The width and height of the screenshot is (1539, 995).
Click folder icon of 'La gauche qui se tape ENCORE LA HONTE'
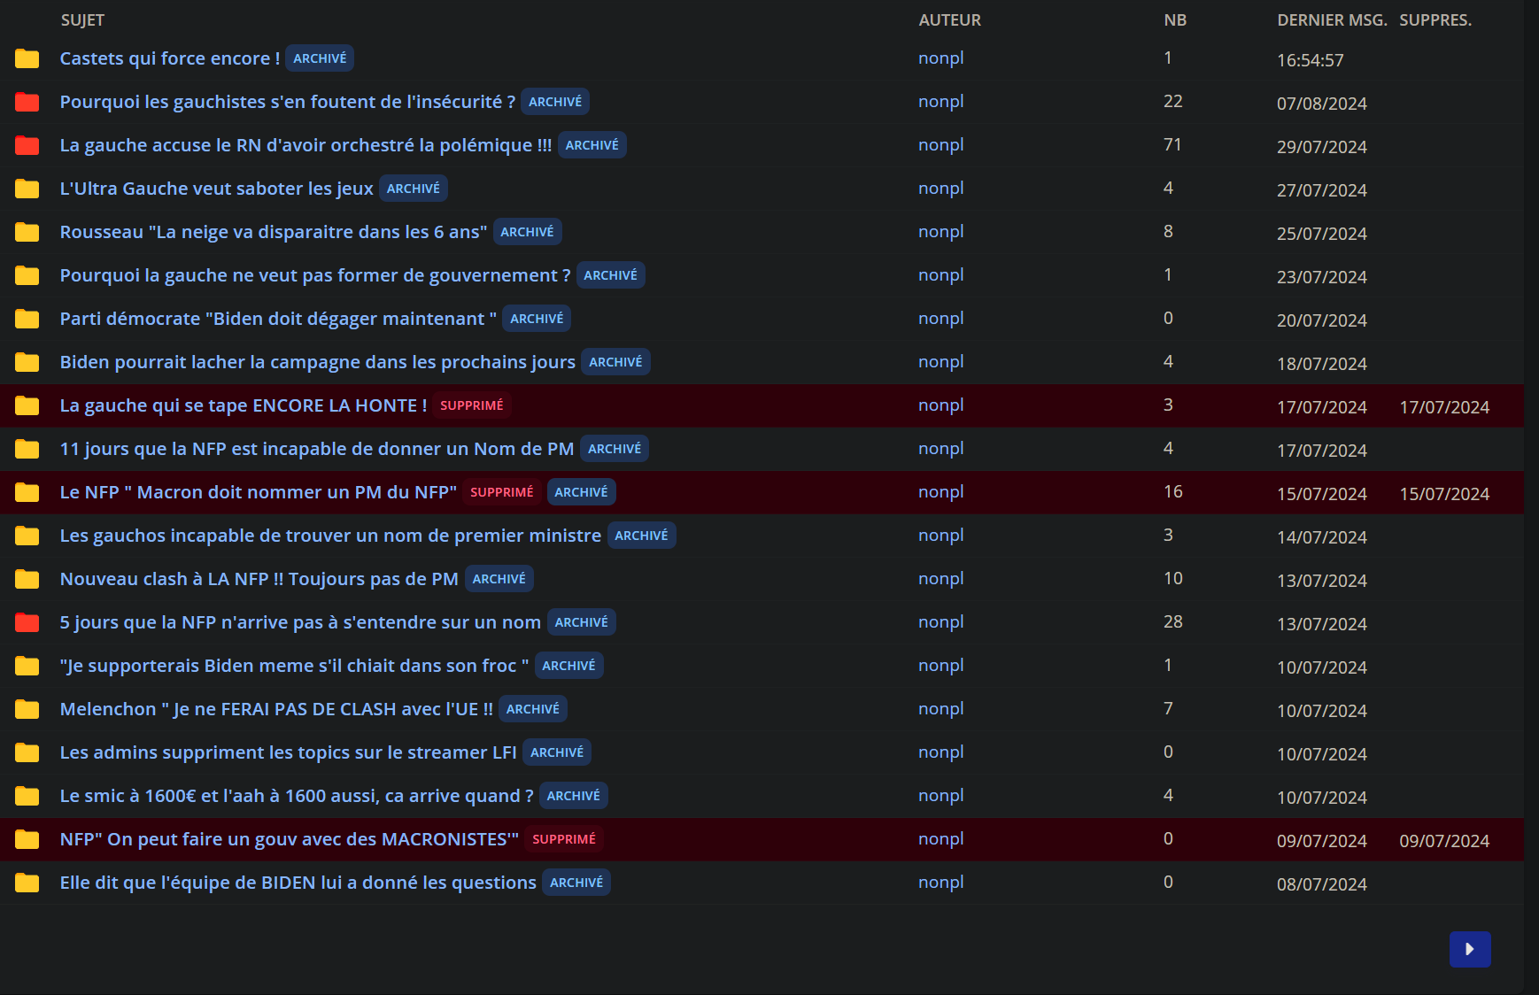point(27,405)
